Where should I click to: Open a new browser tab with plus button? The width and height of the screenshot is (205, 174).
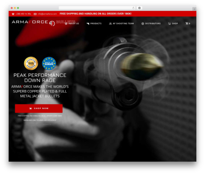pyautogui.click(x=194, y=9)
